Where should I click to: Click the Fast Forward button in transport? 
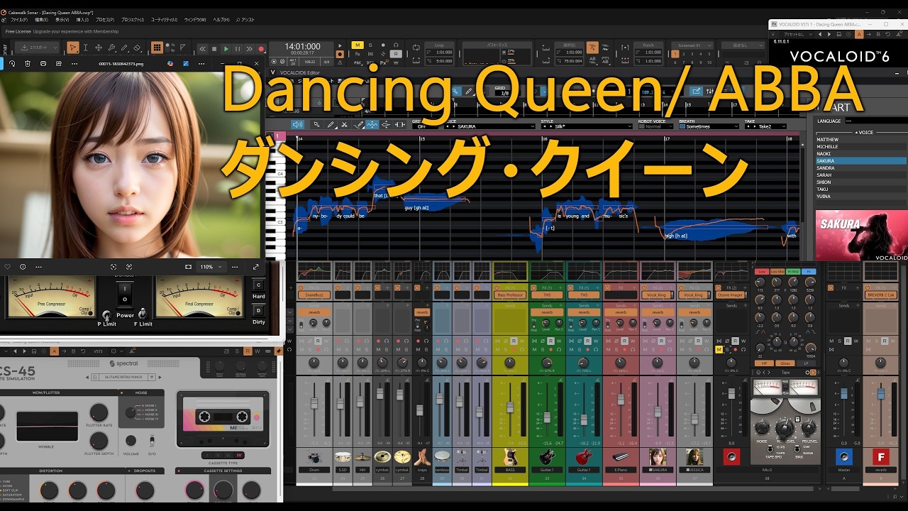tap(249, 49)
